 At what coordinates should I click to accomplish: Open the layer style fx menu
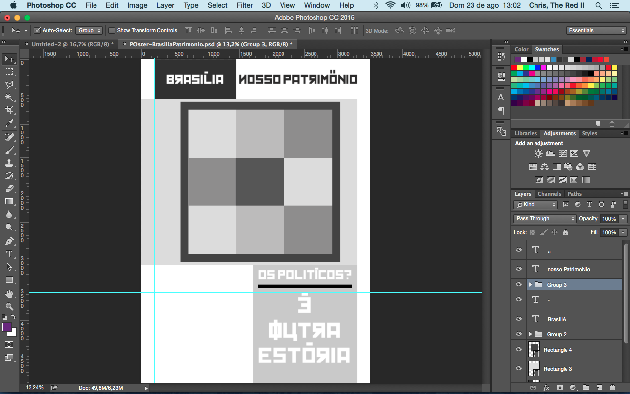(x=546, y=388)
